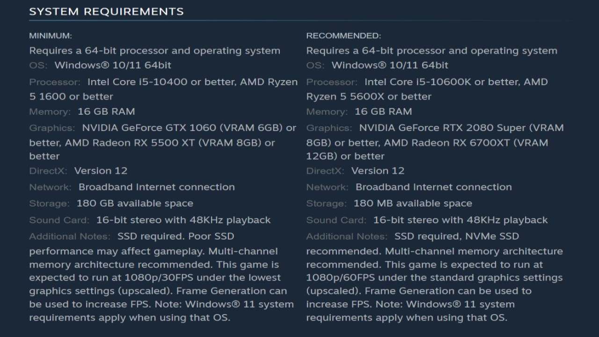Click the minimum Processor label
The image size is (599, 337).
55,82
